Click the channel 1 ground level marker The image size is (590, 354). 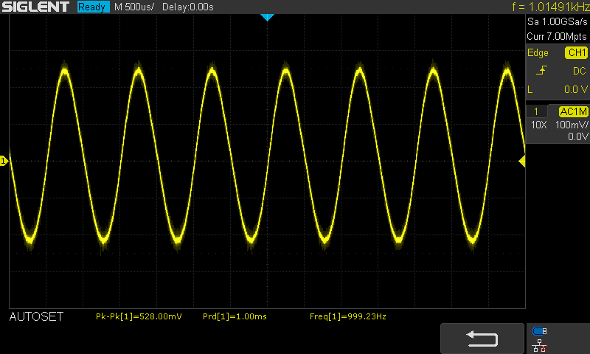[4, 162]
